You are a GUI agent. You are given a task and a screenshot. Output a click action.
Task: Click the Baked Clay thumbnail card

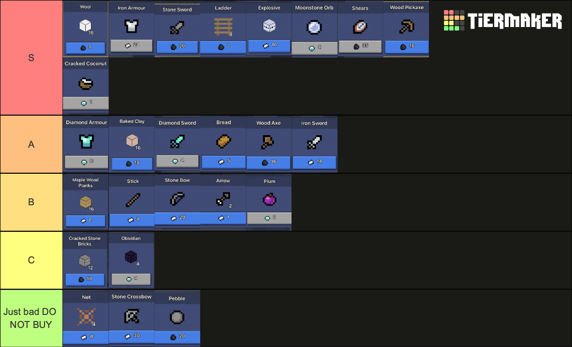[x=131, y=142]
